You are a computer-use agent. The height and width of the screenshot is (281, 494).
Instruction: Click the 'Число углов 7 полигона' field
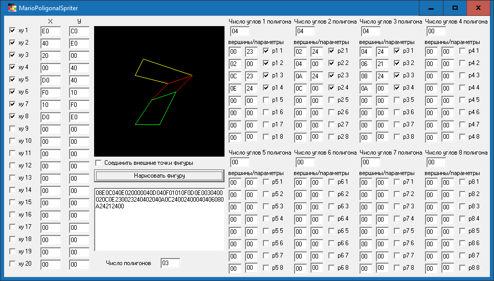(x=370, y=162)
